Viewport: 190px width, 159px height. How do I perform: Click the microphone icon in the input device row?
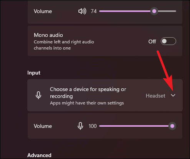(38, 95)
